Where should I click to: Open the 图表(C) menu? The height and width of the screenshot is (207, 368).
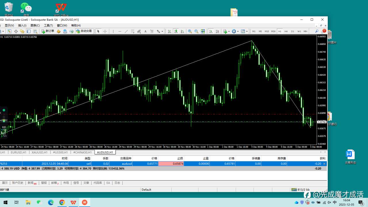pyautogui.click(x=35, y=25)
